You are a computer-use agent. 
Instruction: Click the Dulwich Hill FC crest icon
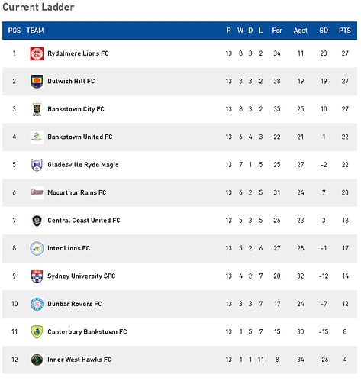pos(37,82)
